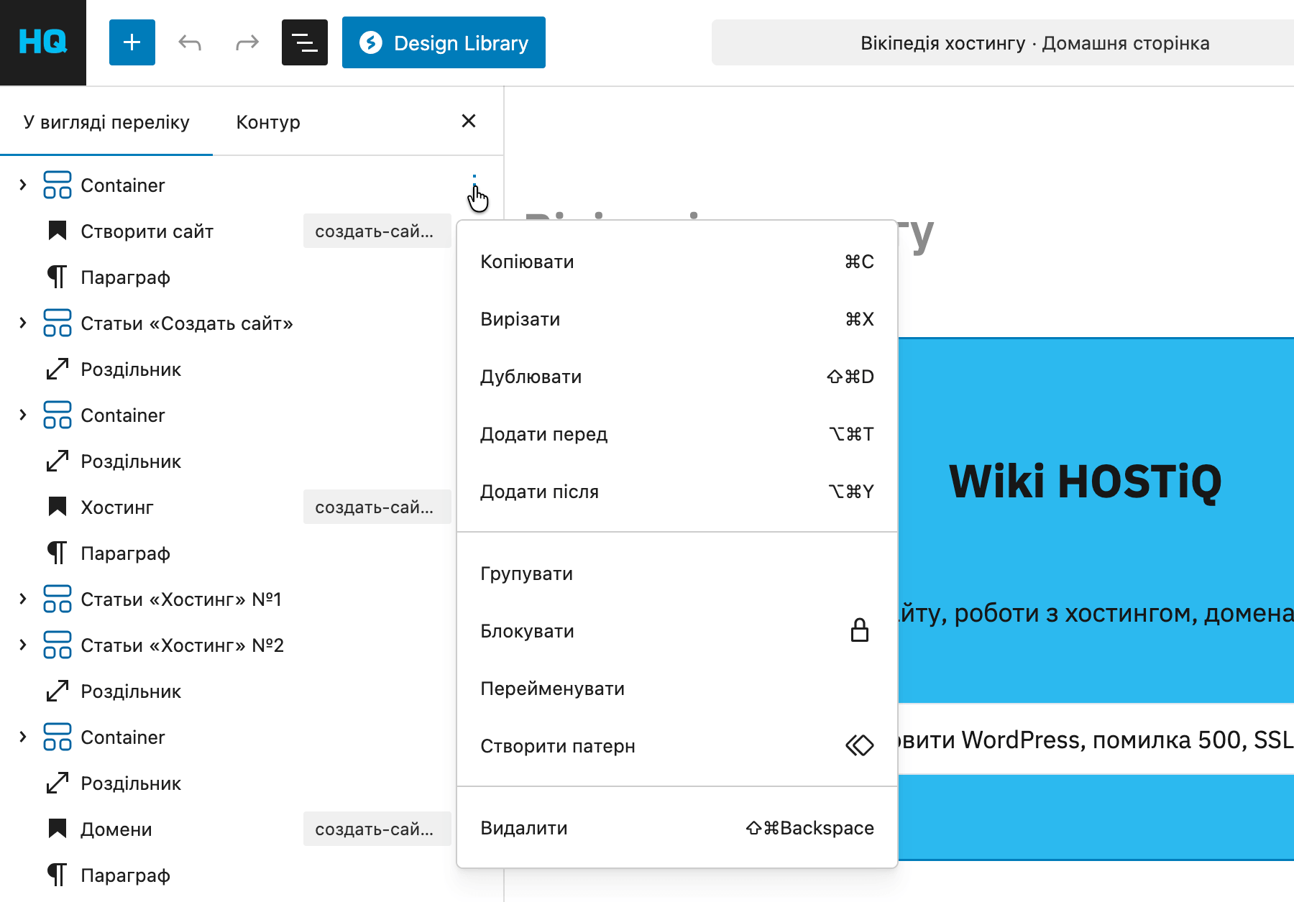Select the Хостинг heading block

[117, 507]
